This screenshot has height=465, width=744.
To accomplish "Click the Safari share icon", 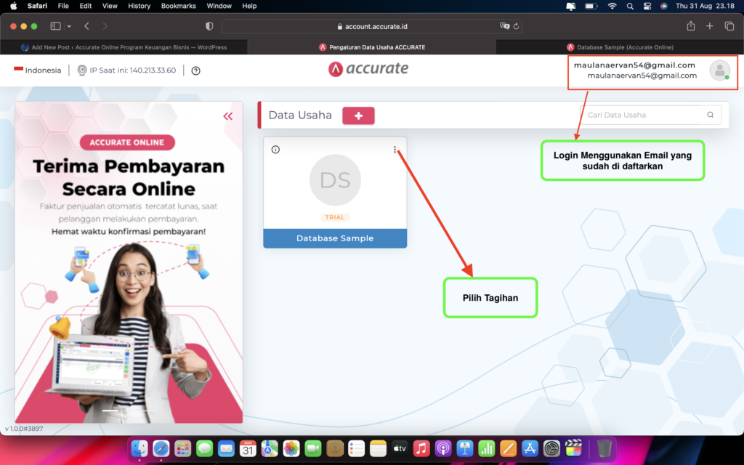I will [x=691, y=26].
